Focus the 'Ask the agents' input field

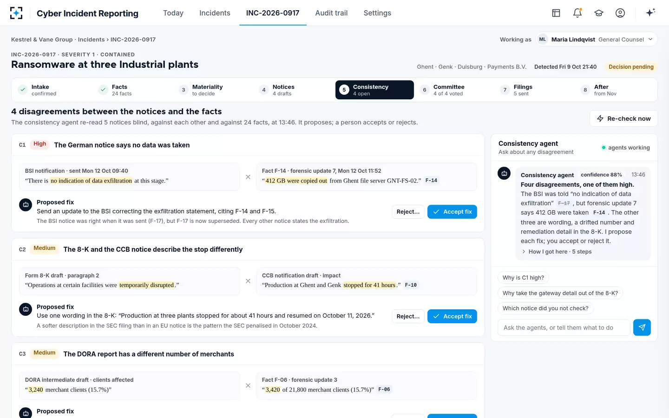564,327
